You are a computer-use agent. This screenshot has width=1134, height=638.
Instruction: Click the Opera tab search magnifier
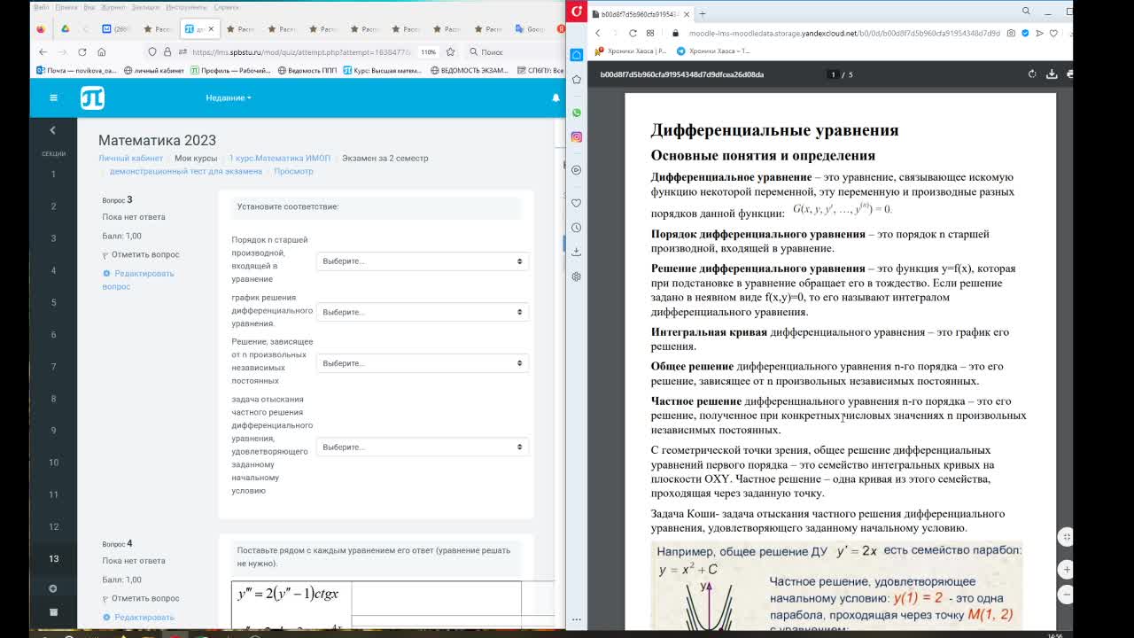(x=1026, y=11)
